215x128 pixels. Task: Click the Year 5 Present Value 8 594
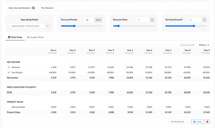(130, 112)
